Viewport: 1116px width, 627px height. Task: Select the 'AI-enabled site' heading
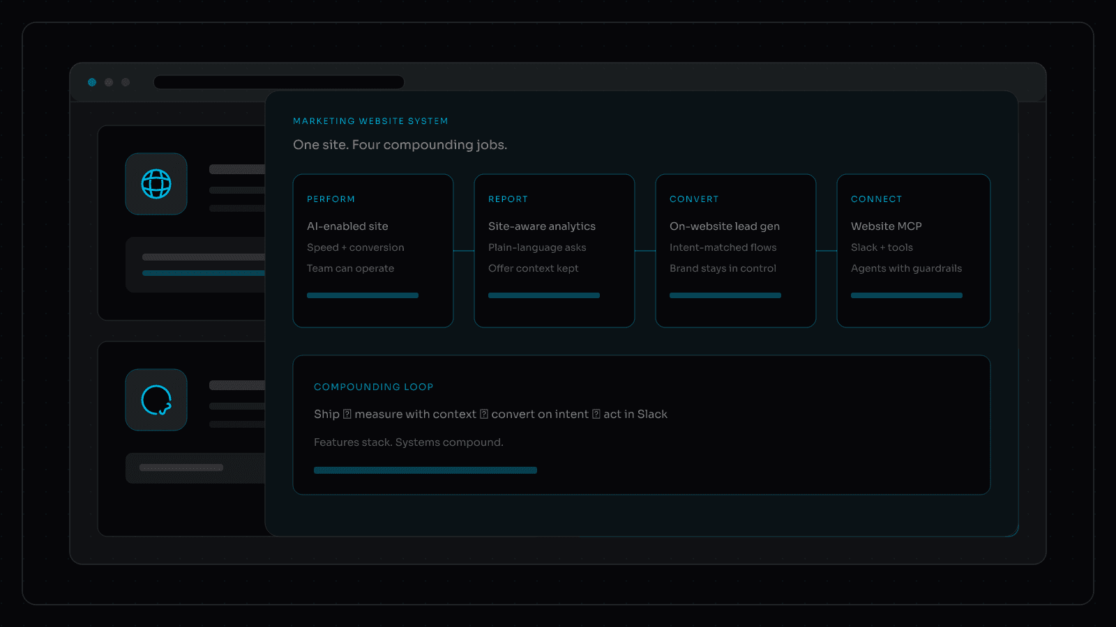[347, 226]
